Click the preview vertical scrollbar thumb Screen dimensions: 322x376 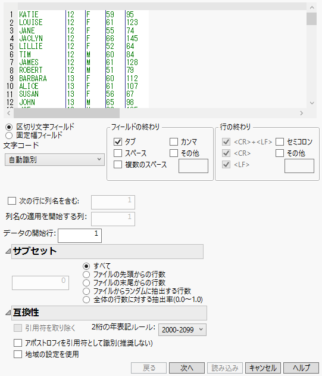pos(311,19)
